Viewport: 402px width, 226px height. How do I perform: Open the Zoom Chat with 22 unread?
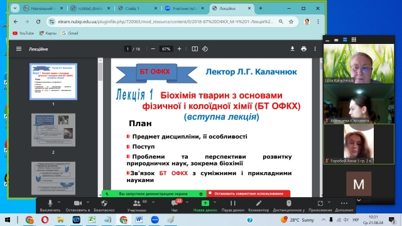click(175, 206)
